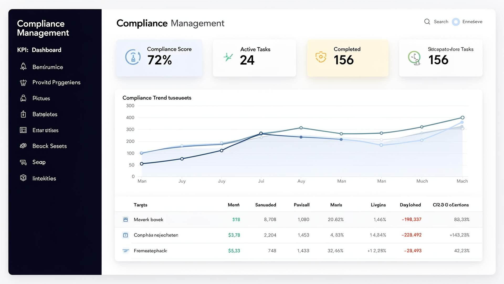Sort the table by Sanuaded column header
The image size is (504, 284).
point(265,205)
